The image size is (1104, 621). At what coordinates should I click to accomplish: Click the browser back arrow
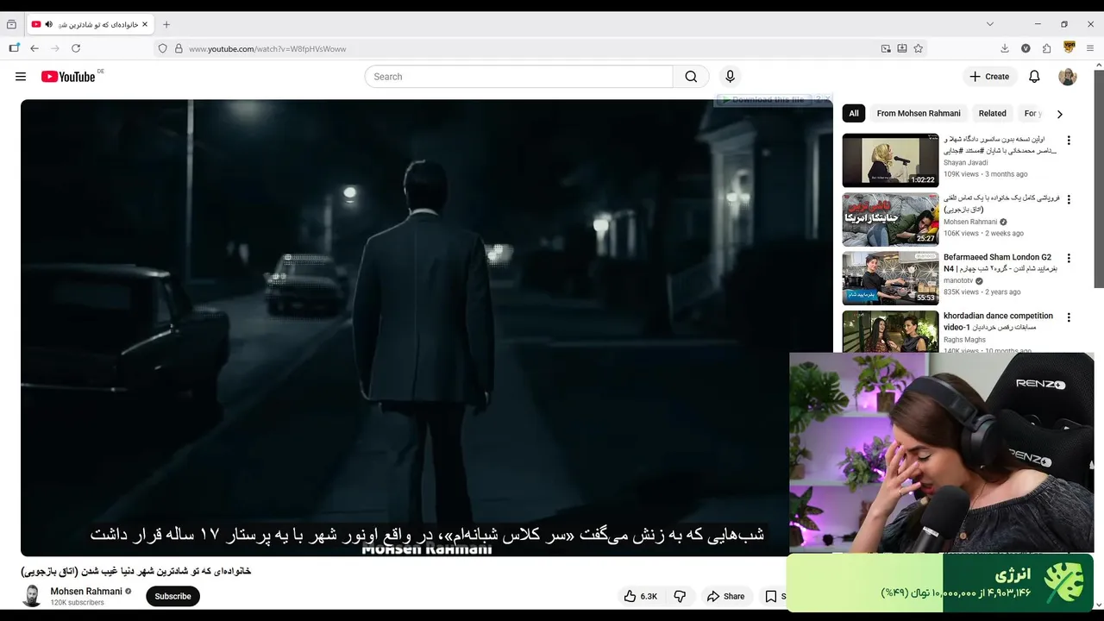(x=34, y=48)
